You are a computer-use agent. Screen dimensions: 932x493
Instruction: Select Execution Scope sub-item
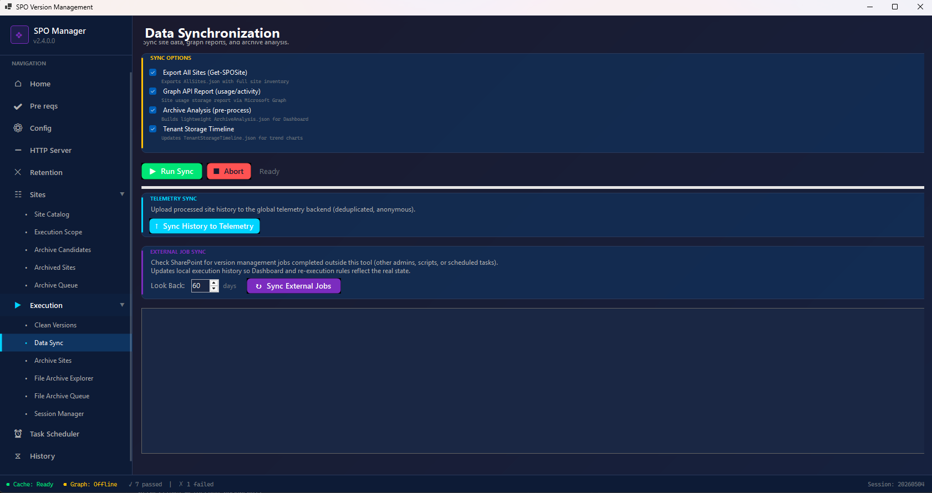click(65, 232)
